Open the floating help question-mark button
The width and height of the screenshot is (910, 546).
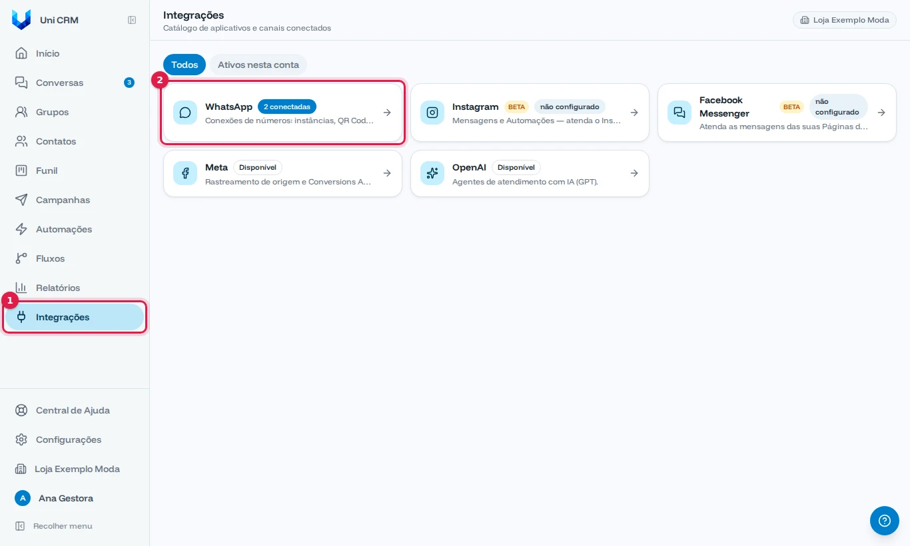click(885, 521)
